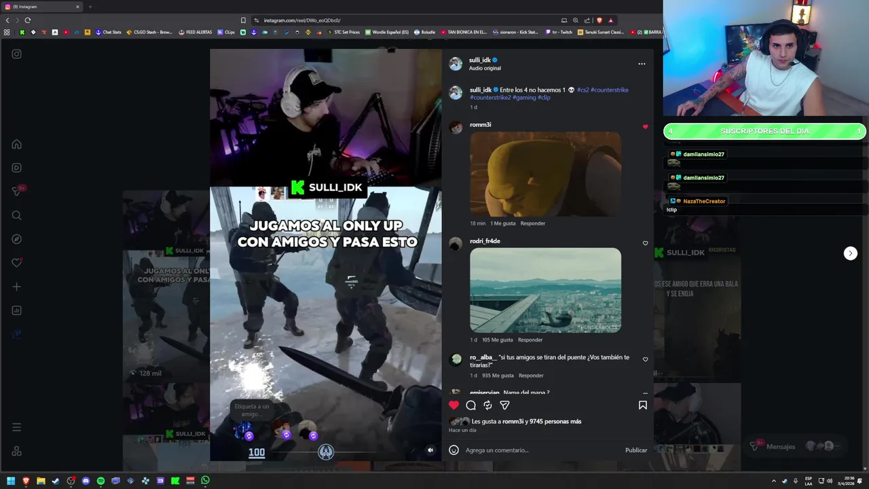Open browser apps grid icon
The height and width of the screenshot is (489, 869).
(x=7, y=32)
